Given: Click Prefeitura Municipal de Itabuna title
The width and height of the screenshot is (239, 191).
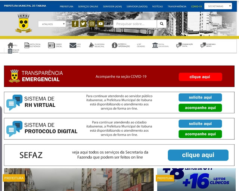Looking at the screenshot, I should click(25, 6).
